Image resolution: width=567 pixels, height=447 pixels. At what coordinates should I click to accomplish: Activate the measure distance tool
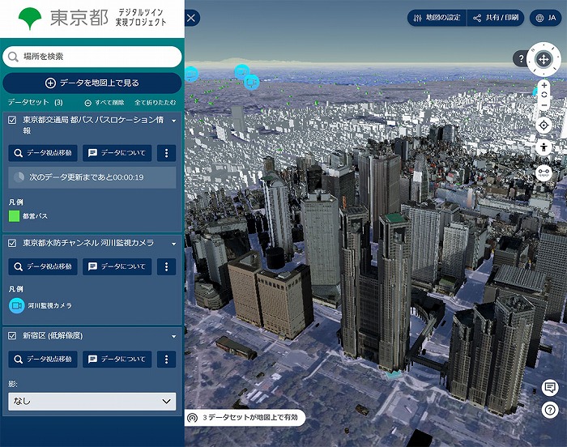click(x=544, y=172)
